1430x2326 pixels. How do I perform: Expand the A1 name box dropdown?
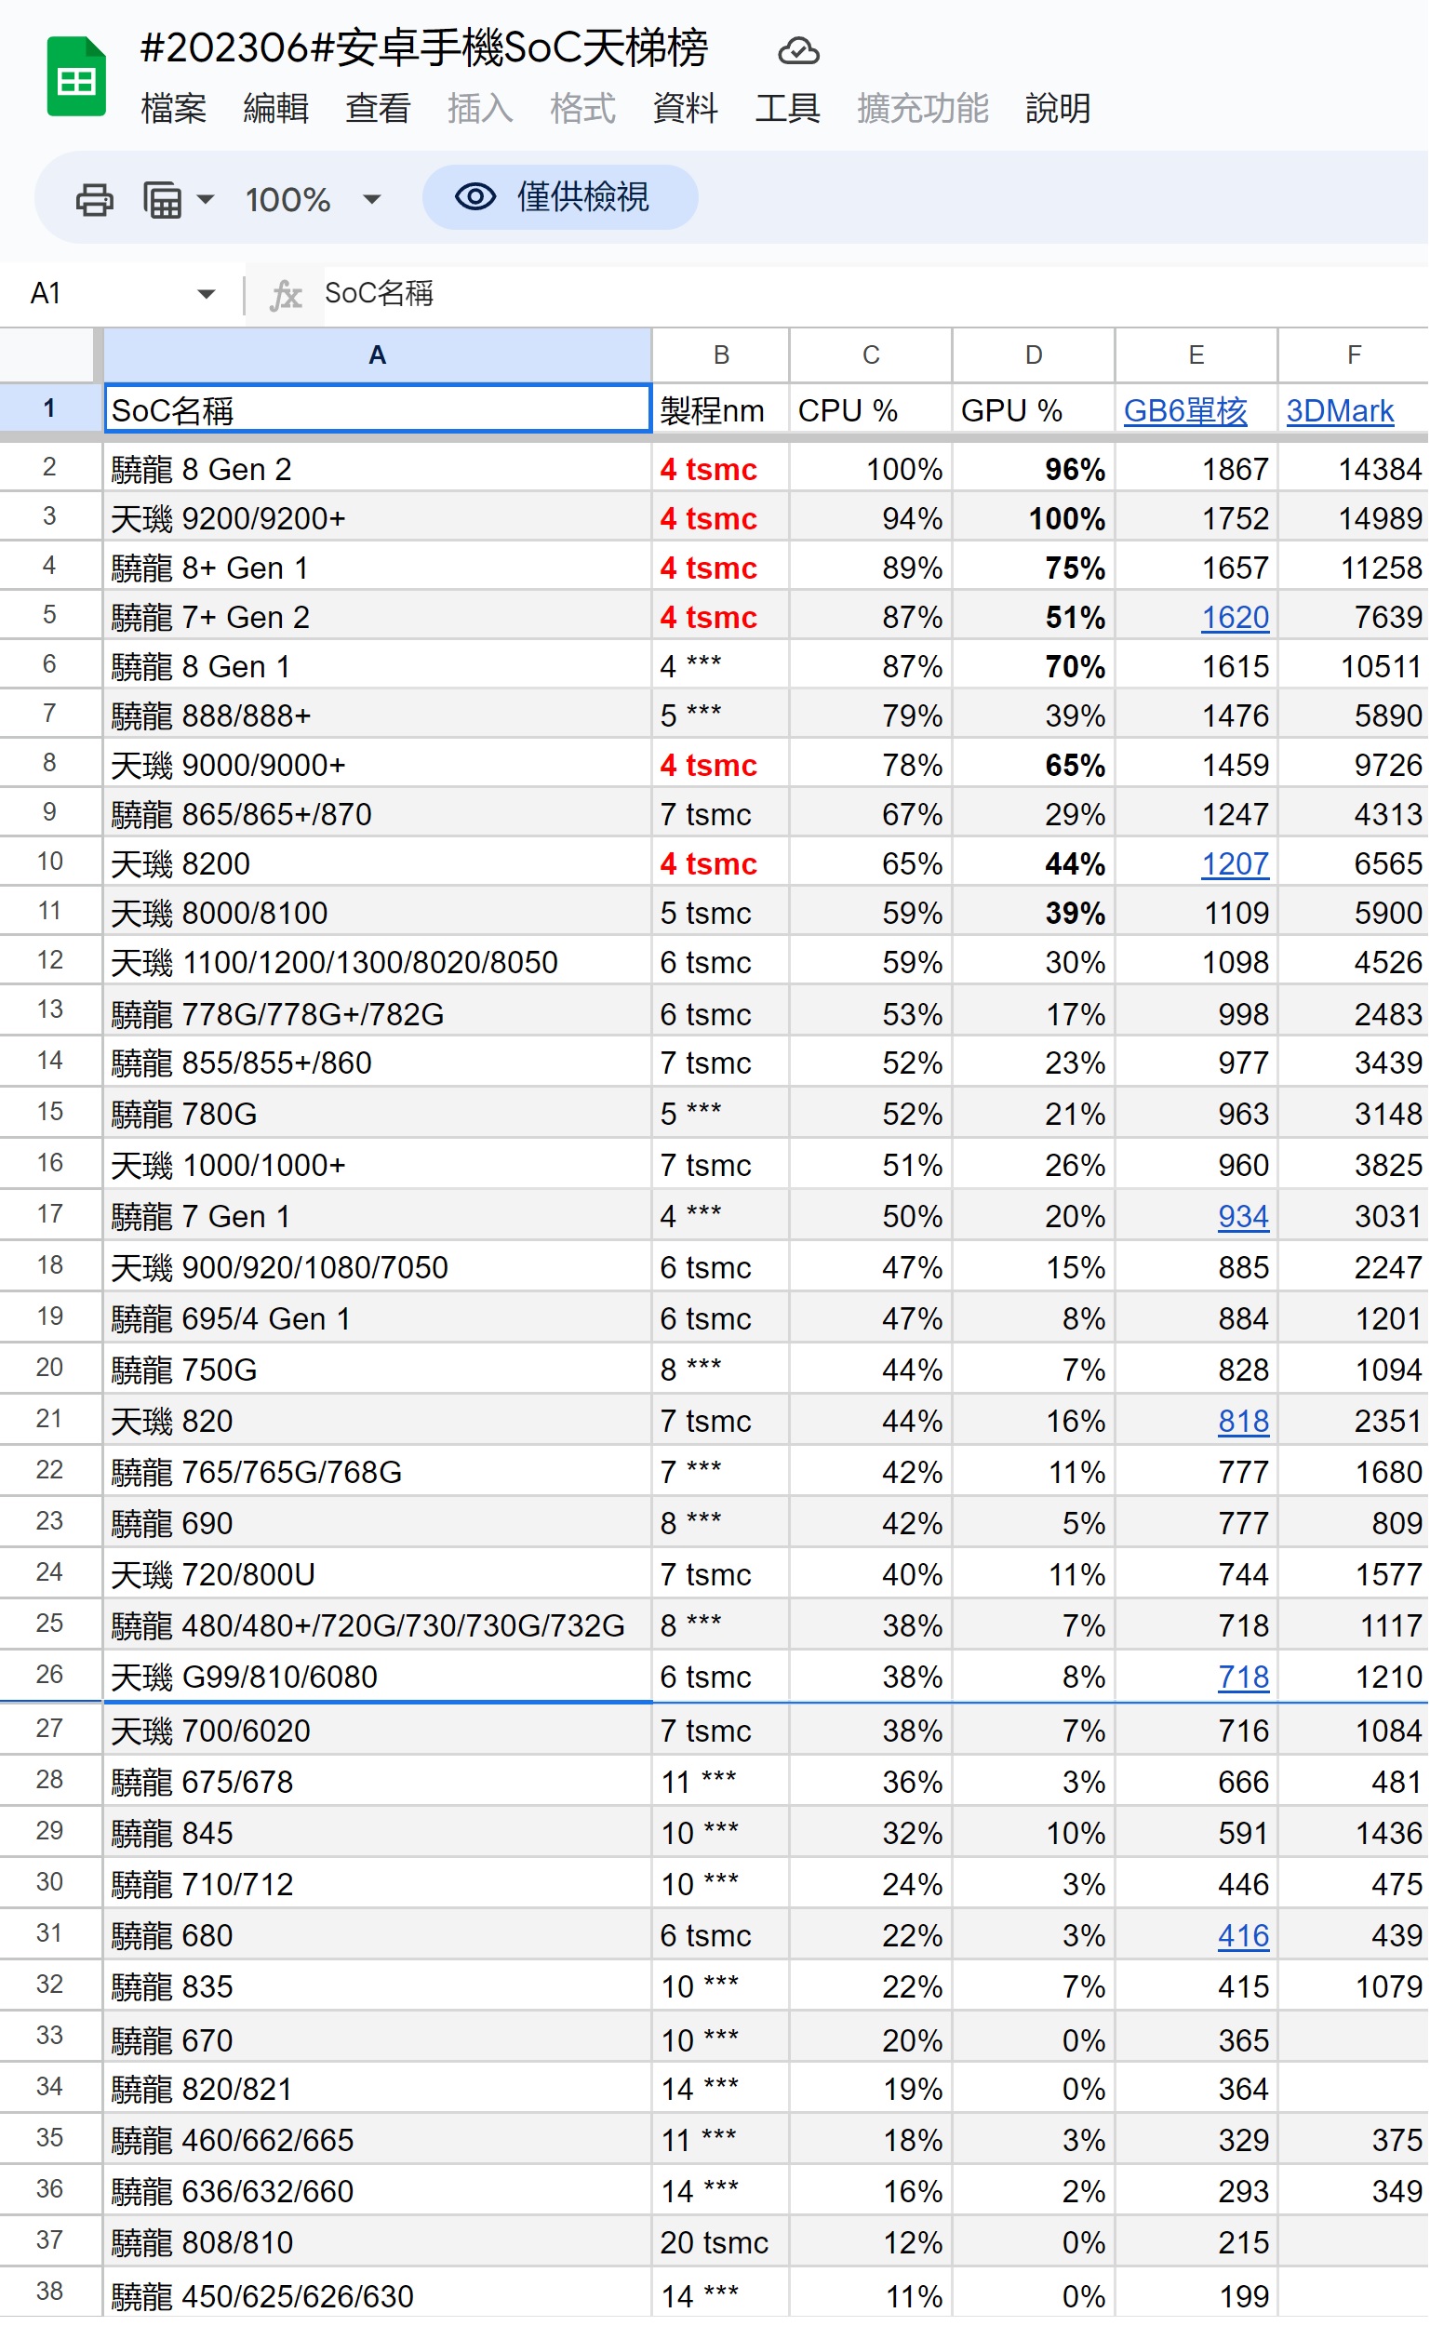(x=207, y=294)
